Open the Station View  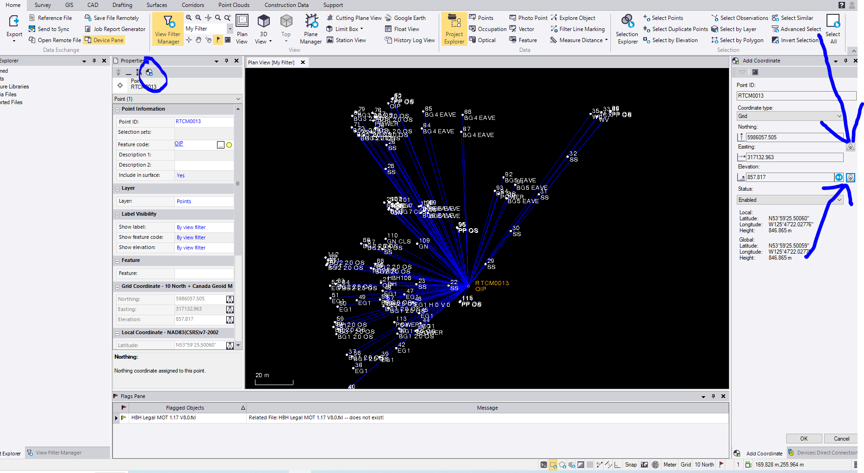[346, 40]
